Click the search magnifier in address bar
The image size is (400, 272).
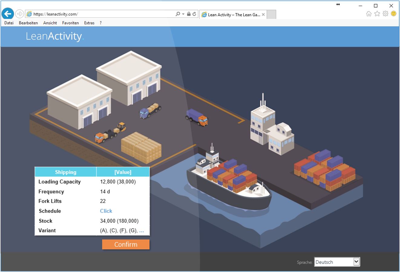178,14
